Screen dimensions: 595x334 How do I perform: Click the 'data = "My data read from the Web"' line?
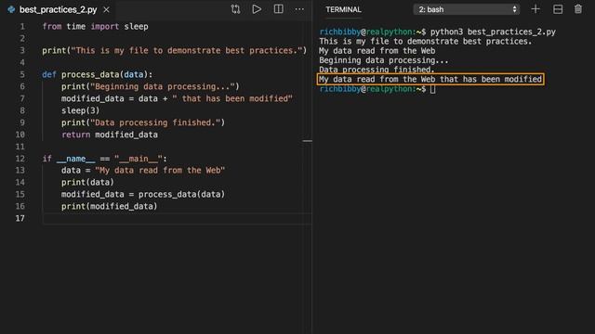(143, 171)
